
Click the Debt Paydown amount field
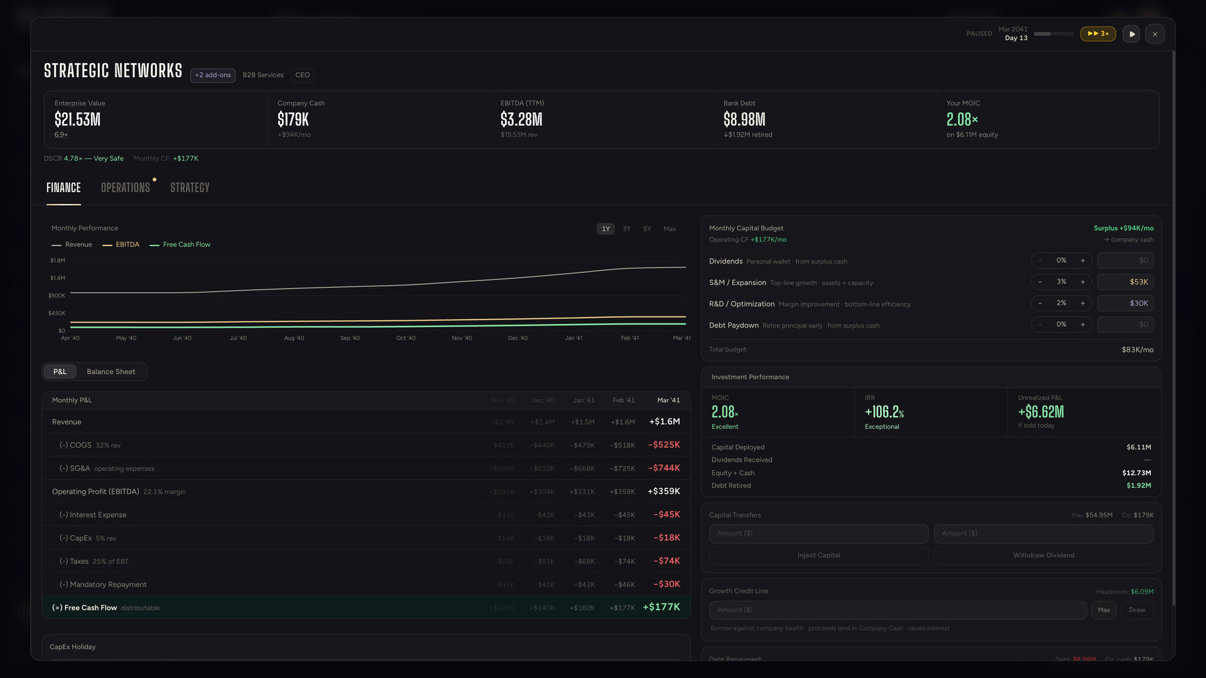point(1125,325)
